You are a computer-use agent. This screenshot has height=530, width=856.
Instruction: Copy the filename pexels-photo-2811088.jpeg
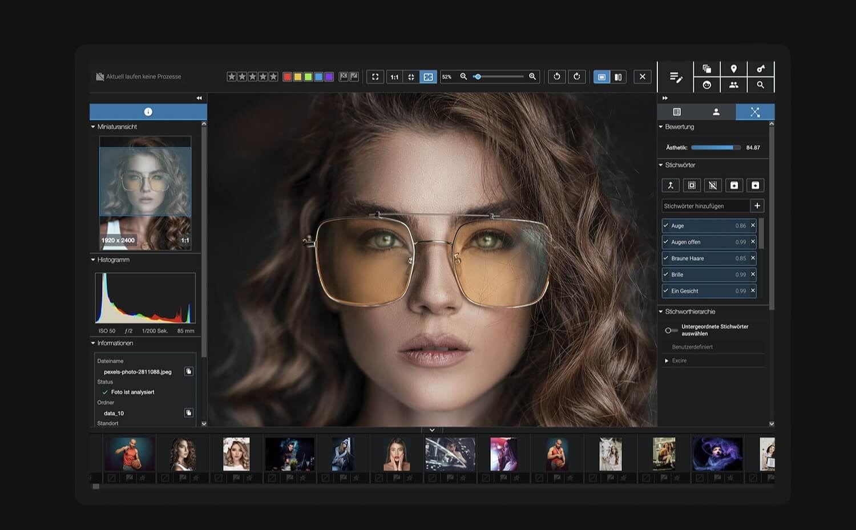point(189,371)
